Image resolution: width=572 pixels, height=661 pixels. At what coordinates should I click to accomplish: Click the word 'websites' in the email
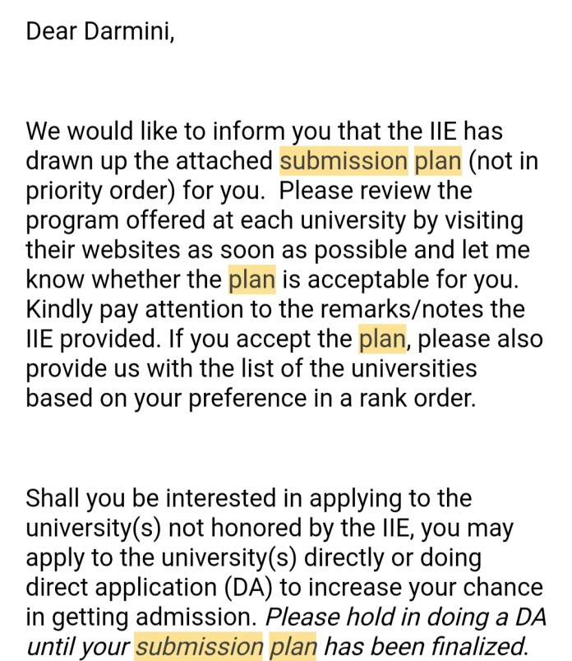[x=131, y=250]
